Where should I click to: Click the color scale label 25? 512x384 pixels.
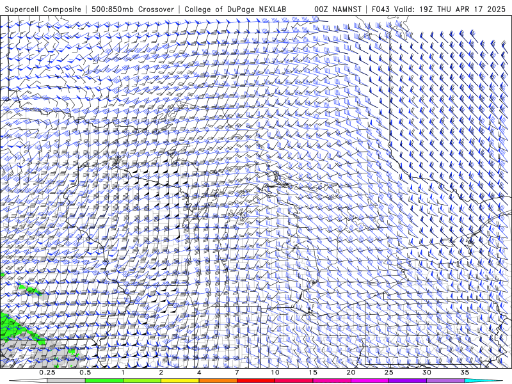[x=389, y=372]
